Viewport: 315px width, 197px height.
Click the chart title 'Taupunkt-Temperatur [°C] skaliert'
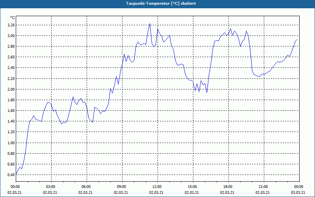(x=161, y=4)
